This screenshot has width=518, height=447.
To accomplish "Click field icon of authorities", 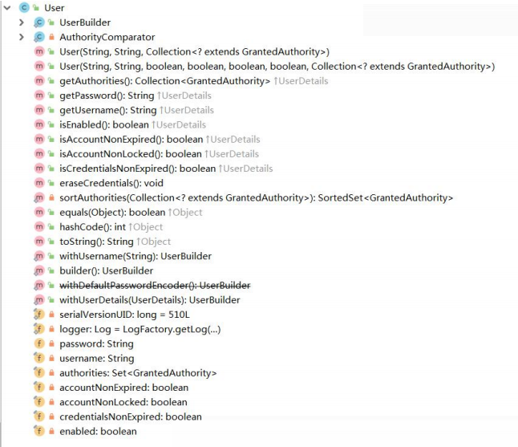I will [x=39, y=372].
